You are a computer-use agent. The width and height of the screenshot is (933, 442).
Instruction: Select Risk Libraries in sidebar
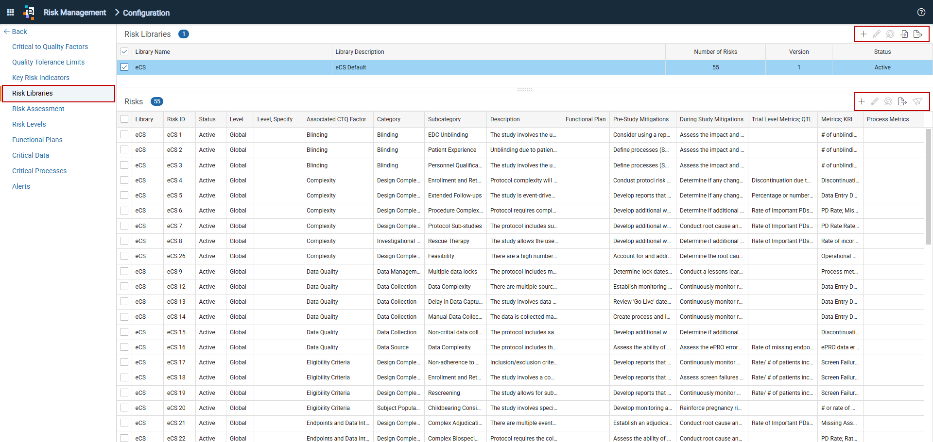(x=33, y=93)
